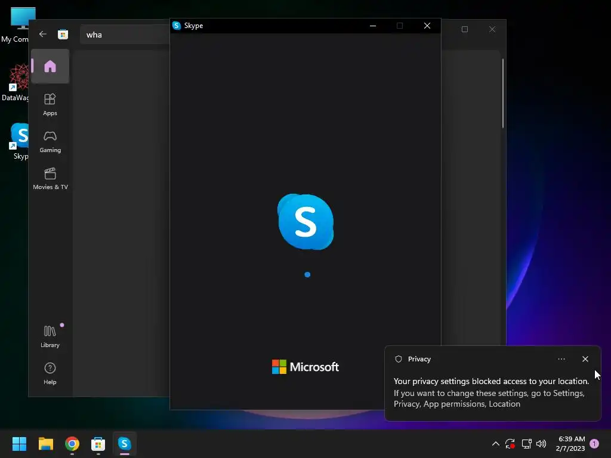Open Library in Microsoft Store sidebar
The image size is (611, 458).
click(50, 337)
